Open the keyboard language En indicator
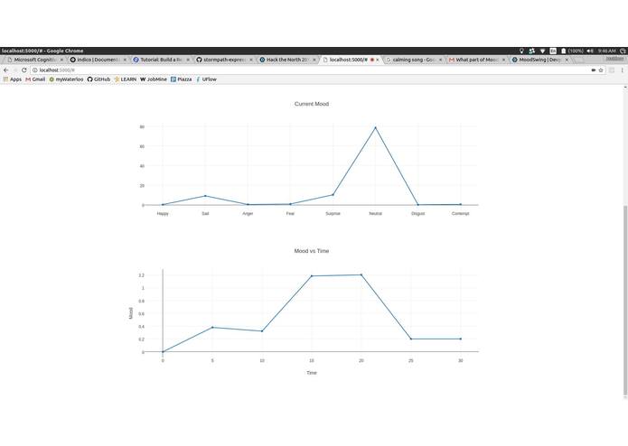 click(553, 51)
